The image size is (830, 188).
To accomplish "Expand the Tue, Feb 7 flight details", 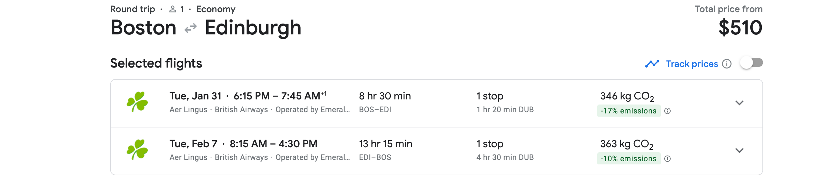I will [739, 150].
